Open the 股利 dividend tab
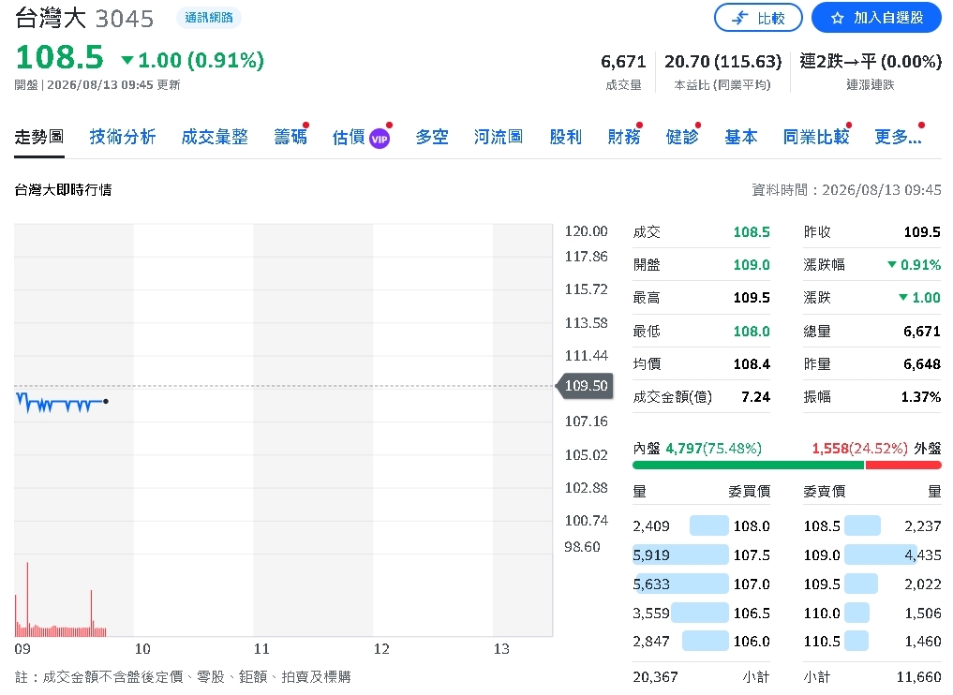The image size is (953, 695). [x=566, y=137]
